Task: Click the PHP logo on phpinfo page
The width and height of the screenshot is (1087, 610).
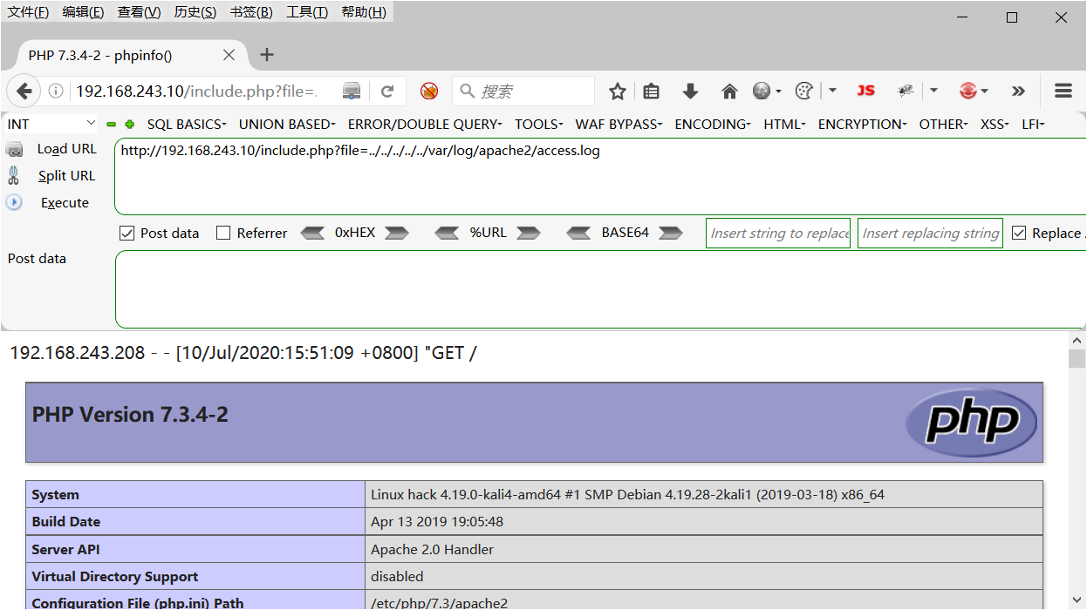Action: click(971, 423)
